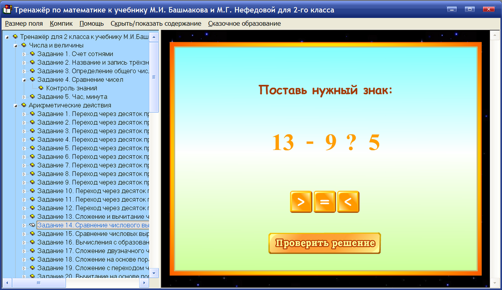Image resolution: width=502 pixels, height=290 pixels.
Task: Click the book icon next to Контроль знаний
Action: click(x=41, y=88)
